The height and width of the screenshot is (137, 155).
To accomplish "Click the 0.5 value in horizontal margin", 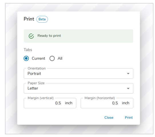I will 115,103.
